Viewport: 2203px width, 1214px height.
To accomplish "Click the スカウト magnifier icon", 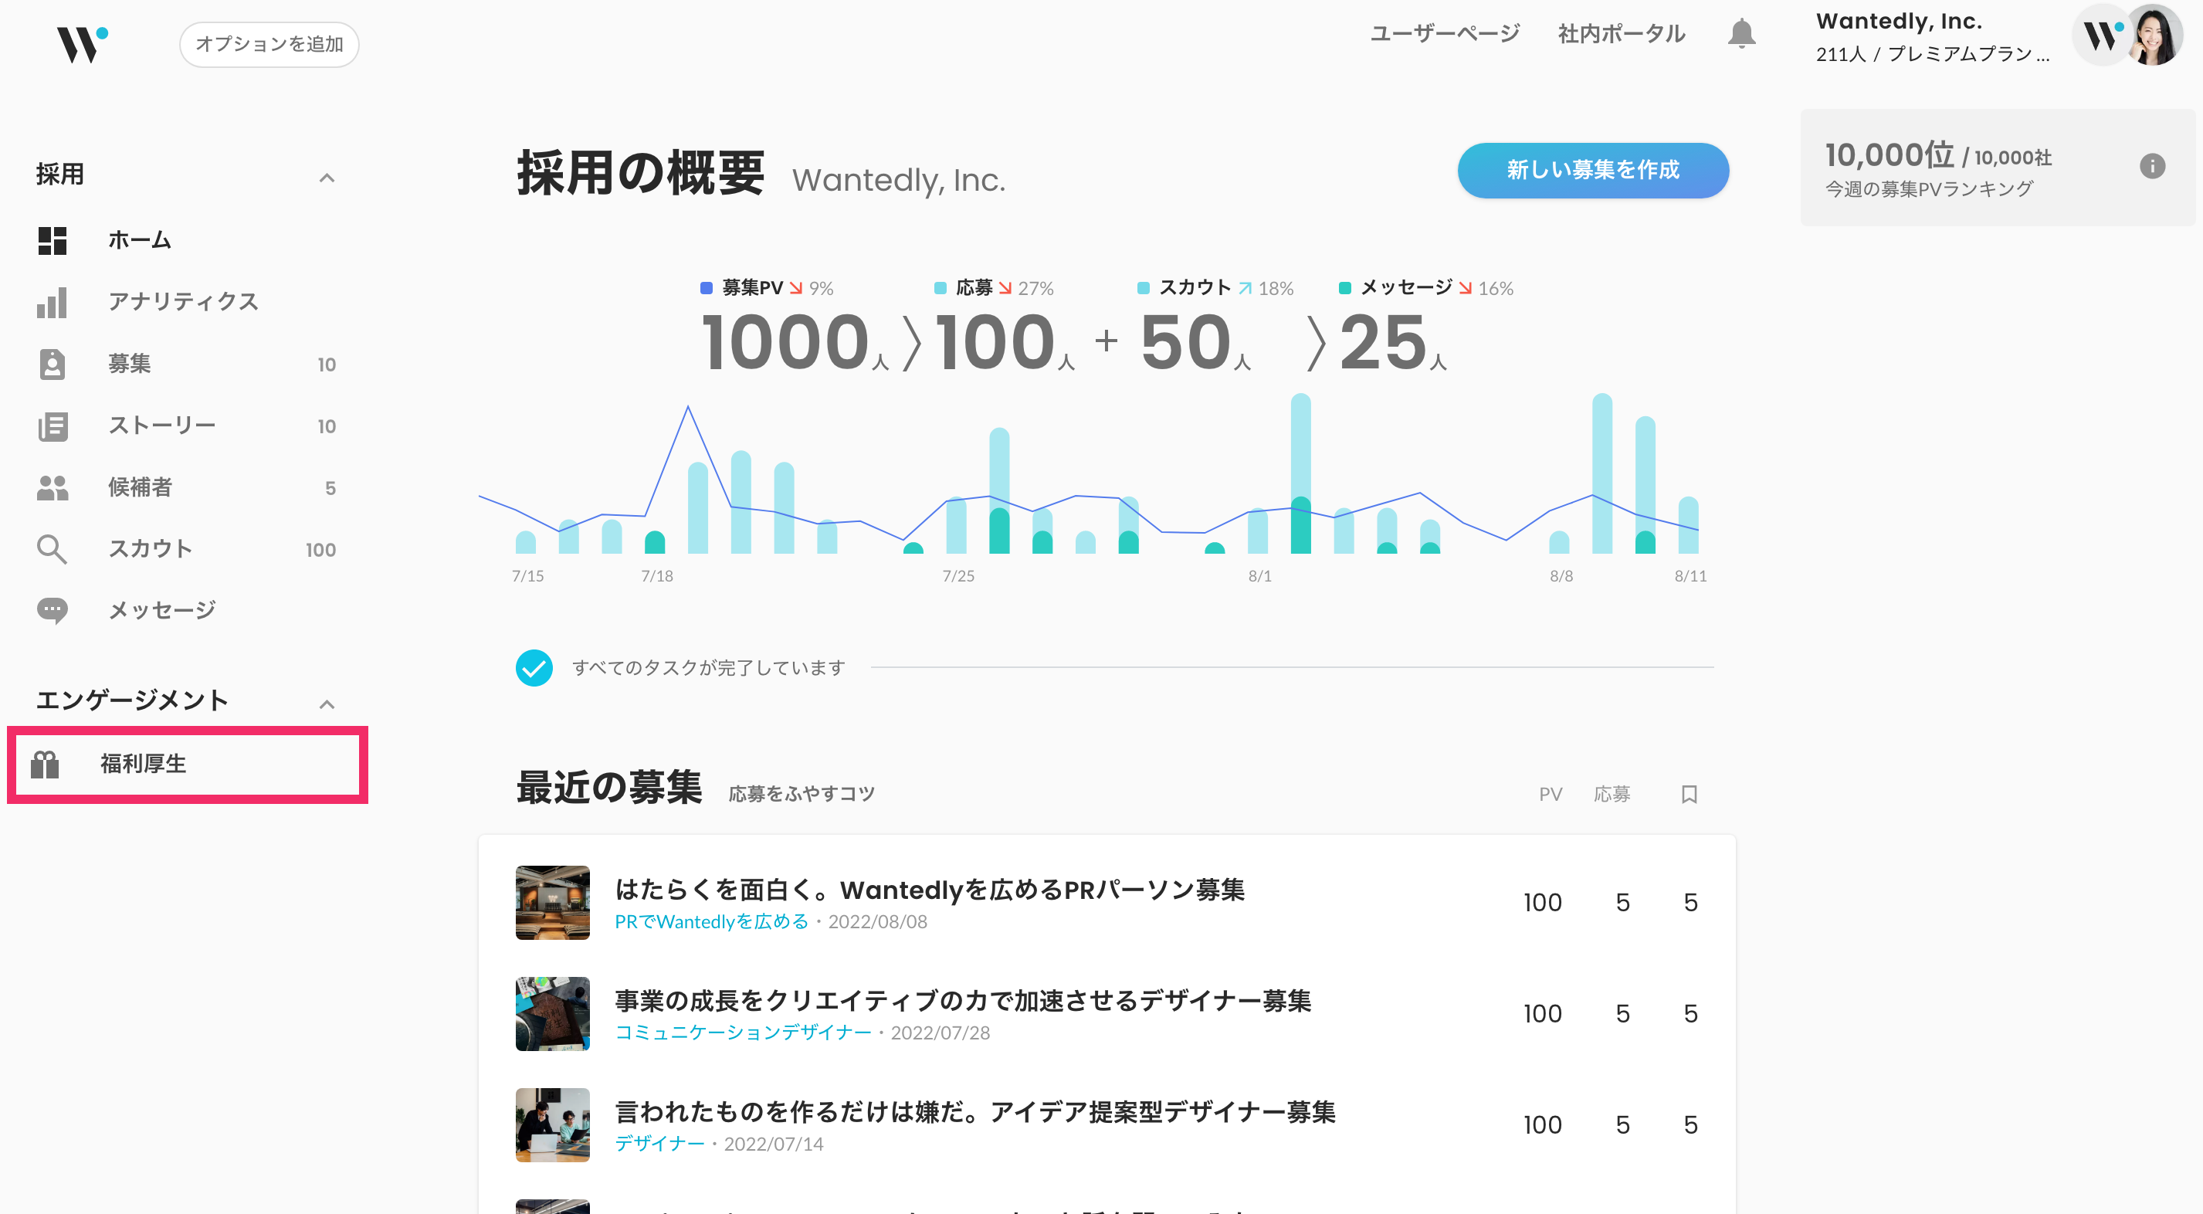I will [53, 548].
